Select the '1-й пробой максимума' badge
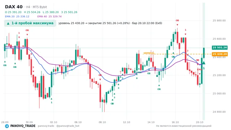 click(30, 23)
